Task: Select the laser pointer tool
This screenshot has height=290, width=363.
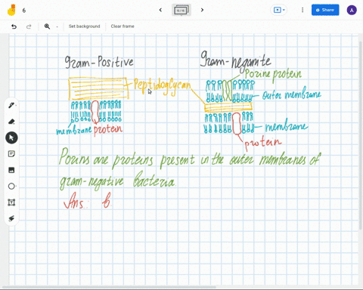Action: click(x=11, y=218)
